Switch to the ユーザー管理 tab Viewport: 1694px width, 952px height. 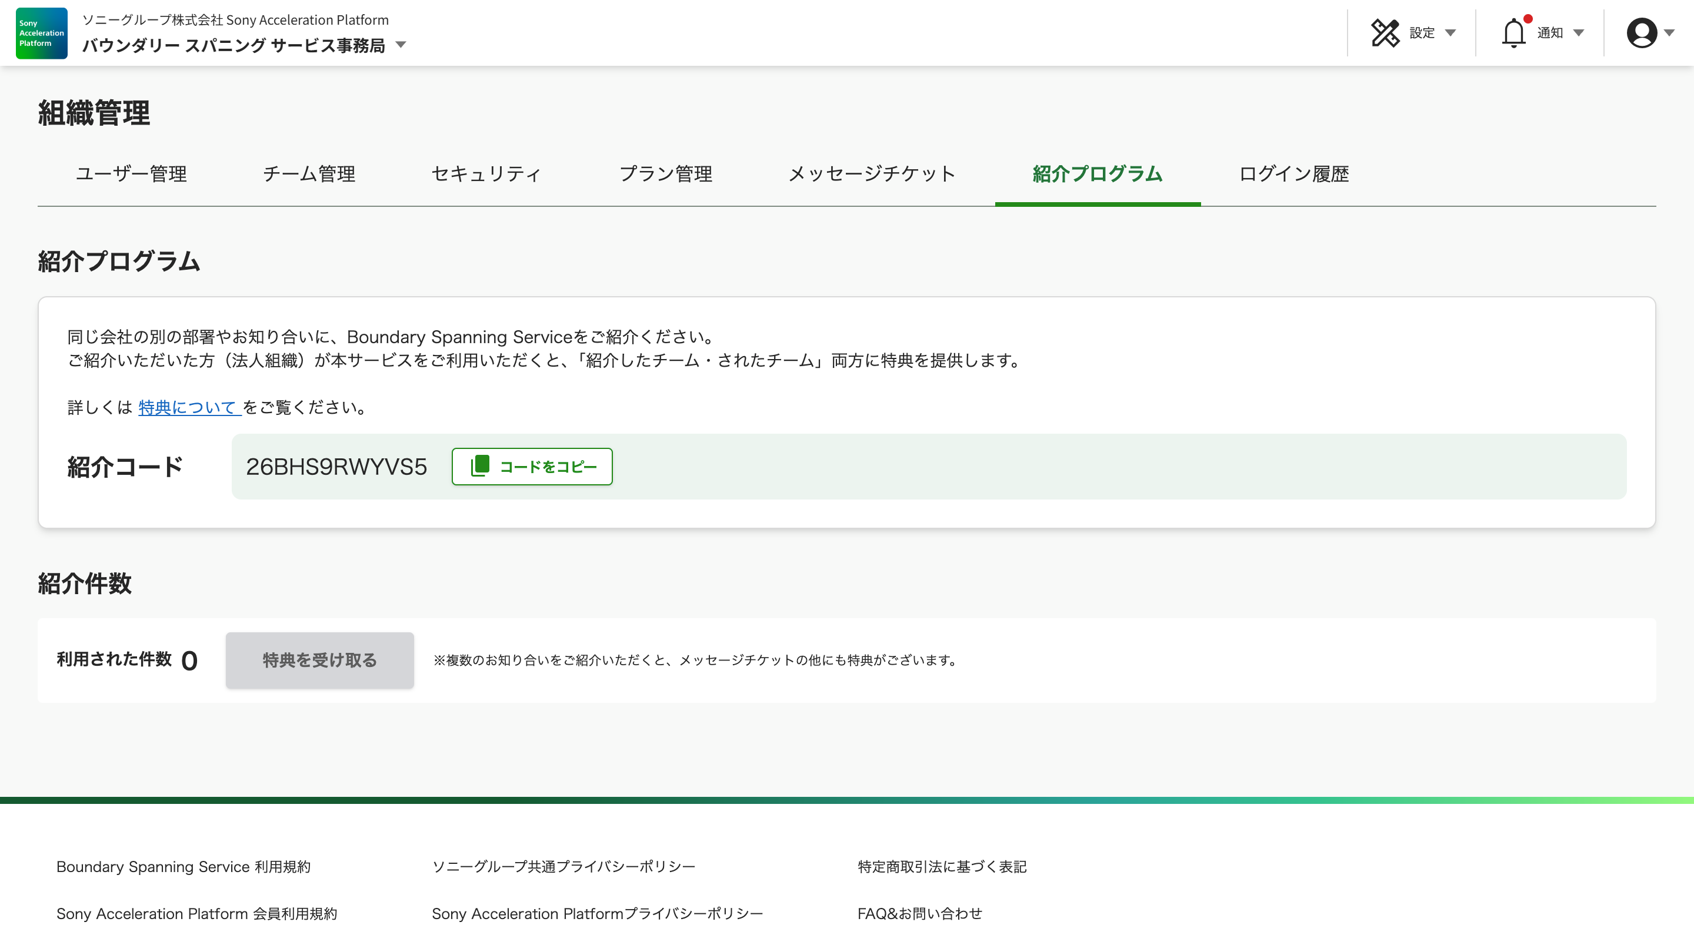(131, 174)
